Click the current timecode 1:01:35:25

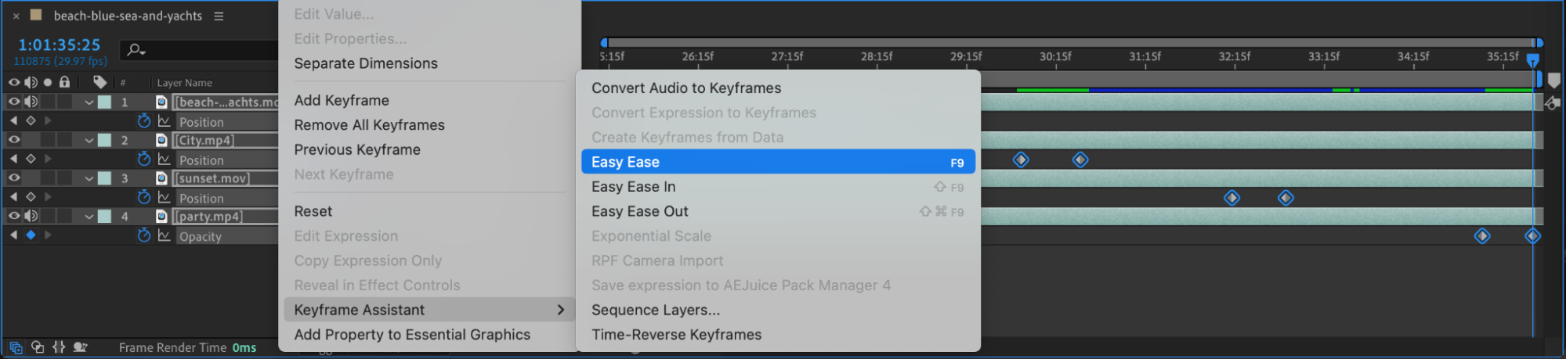[x=60, y=45]
